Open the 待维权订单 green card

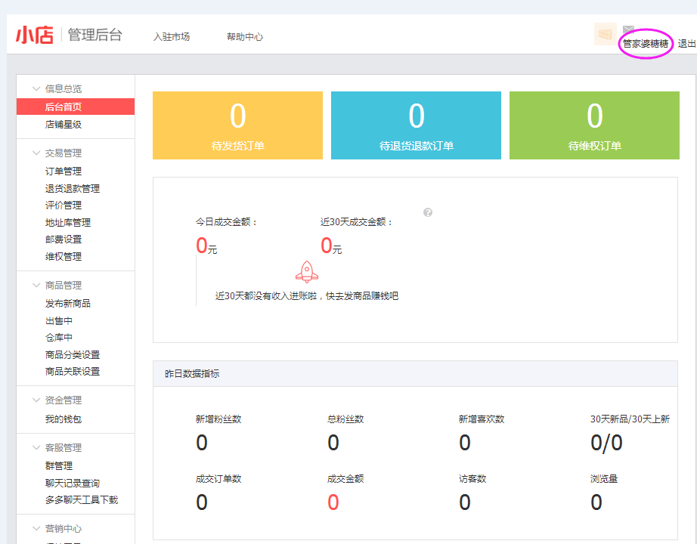click(x=594, y=125)
